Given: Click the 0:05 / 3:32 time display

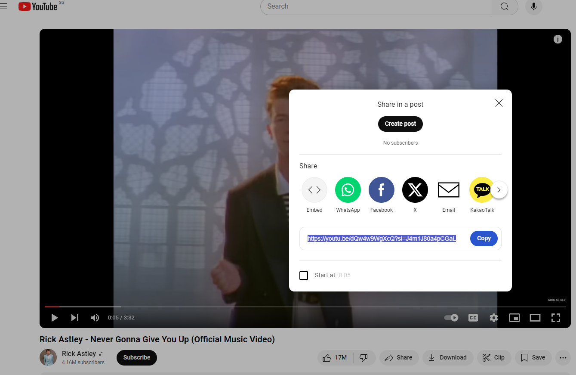Looking at the screenshot, I should point(121,318).
